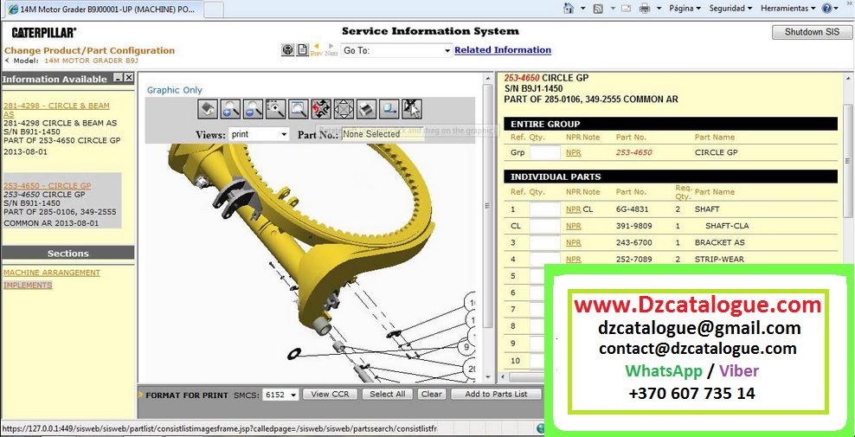Click NPR link for 252-7089 Strip-Wear

(x=573, y=259)
